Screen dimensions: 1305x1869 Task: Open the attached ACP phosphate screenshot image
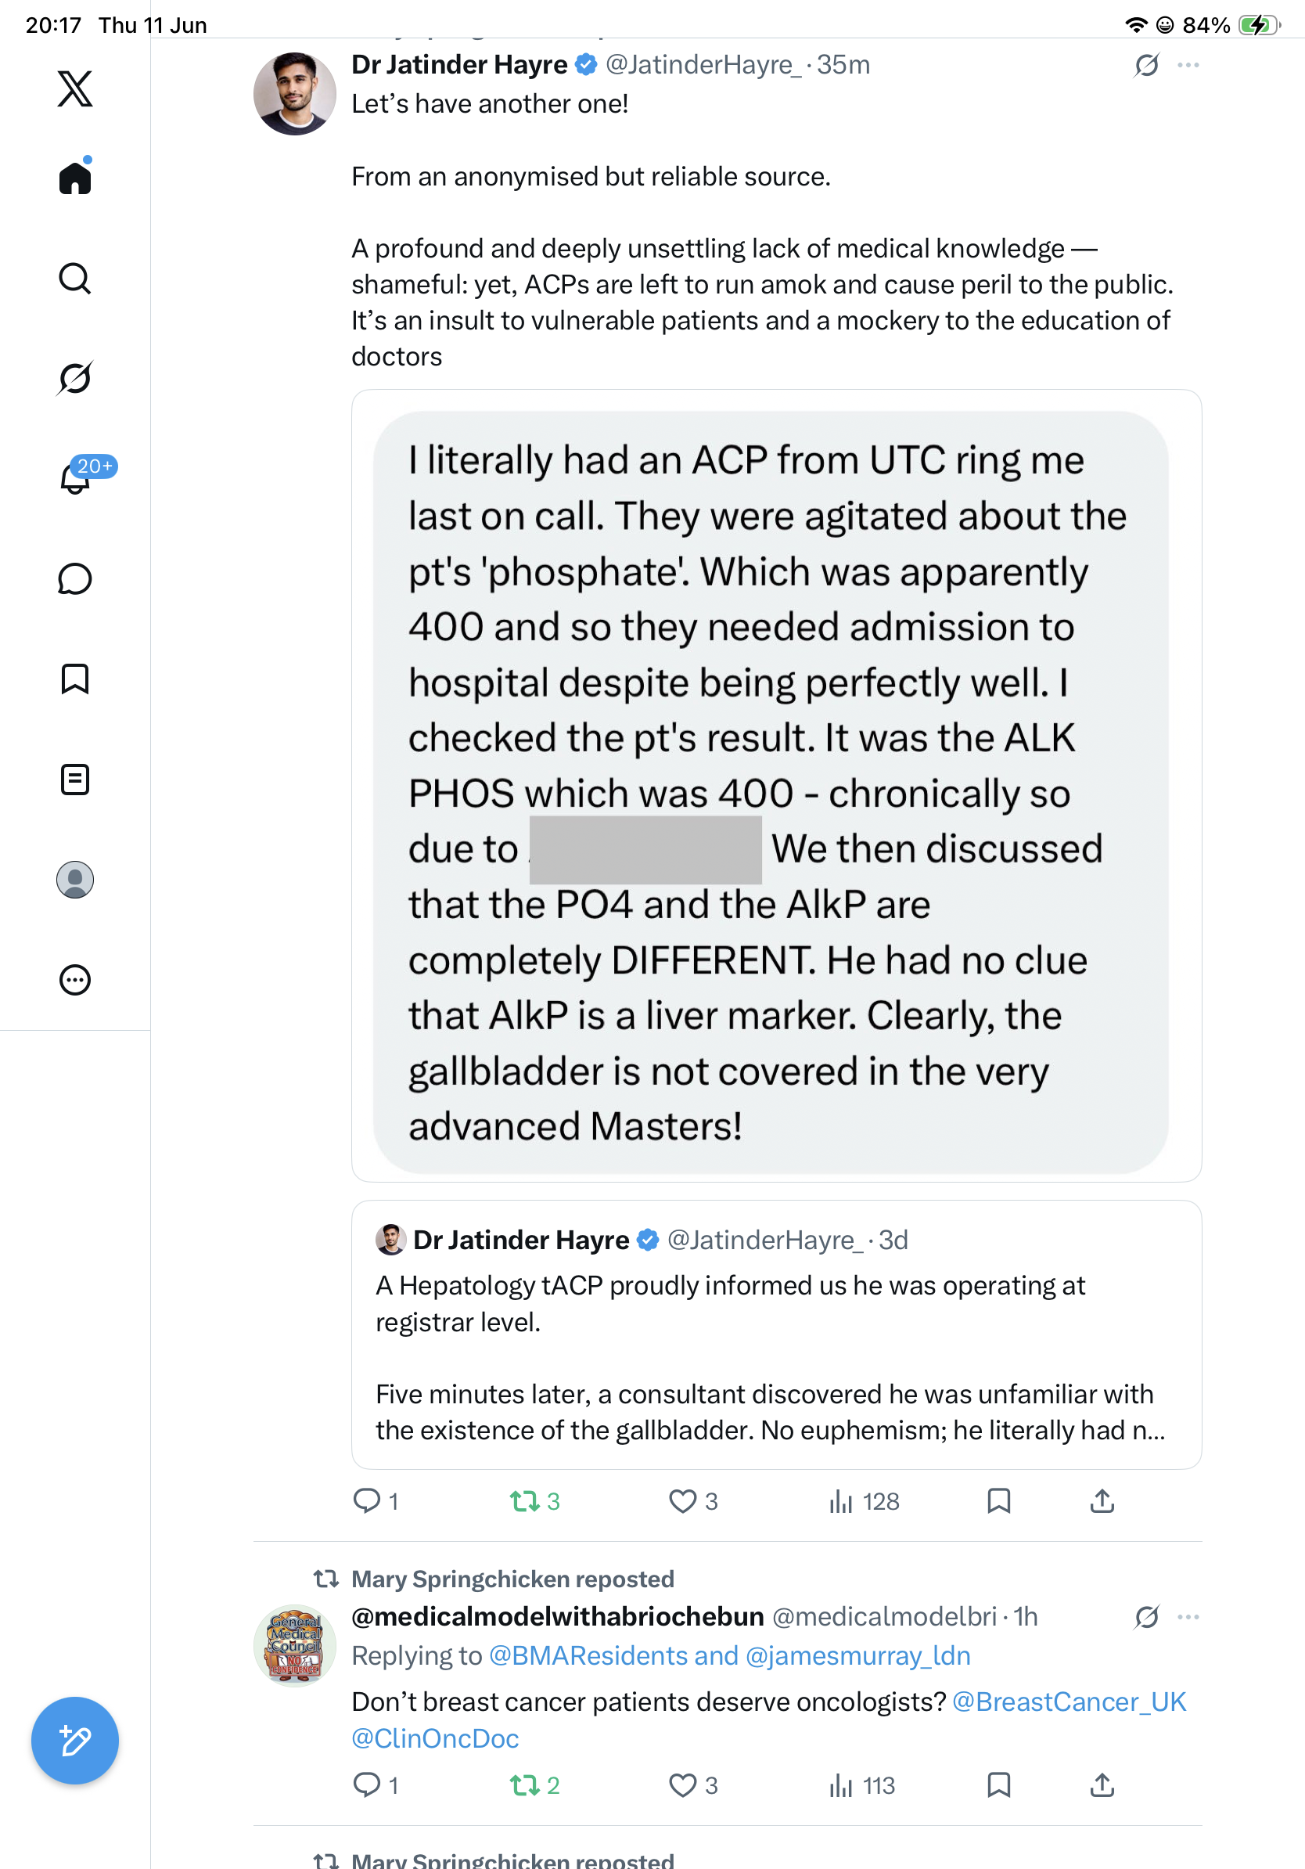pos(776,786)
